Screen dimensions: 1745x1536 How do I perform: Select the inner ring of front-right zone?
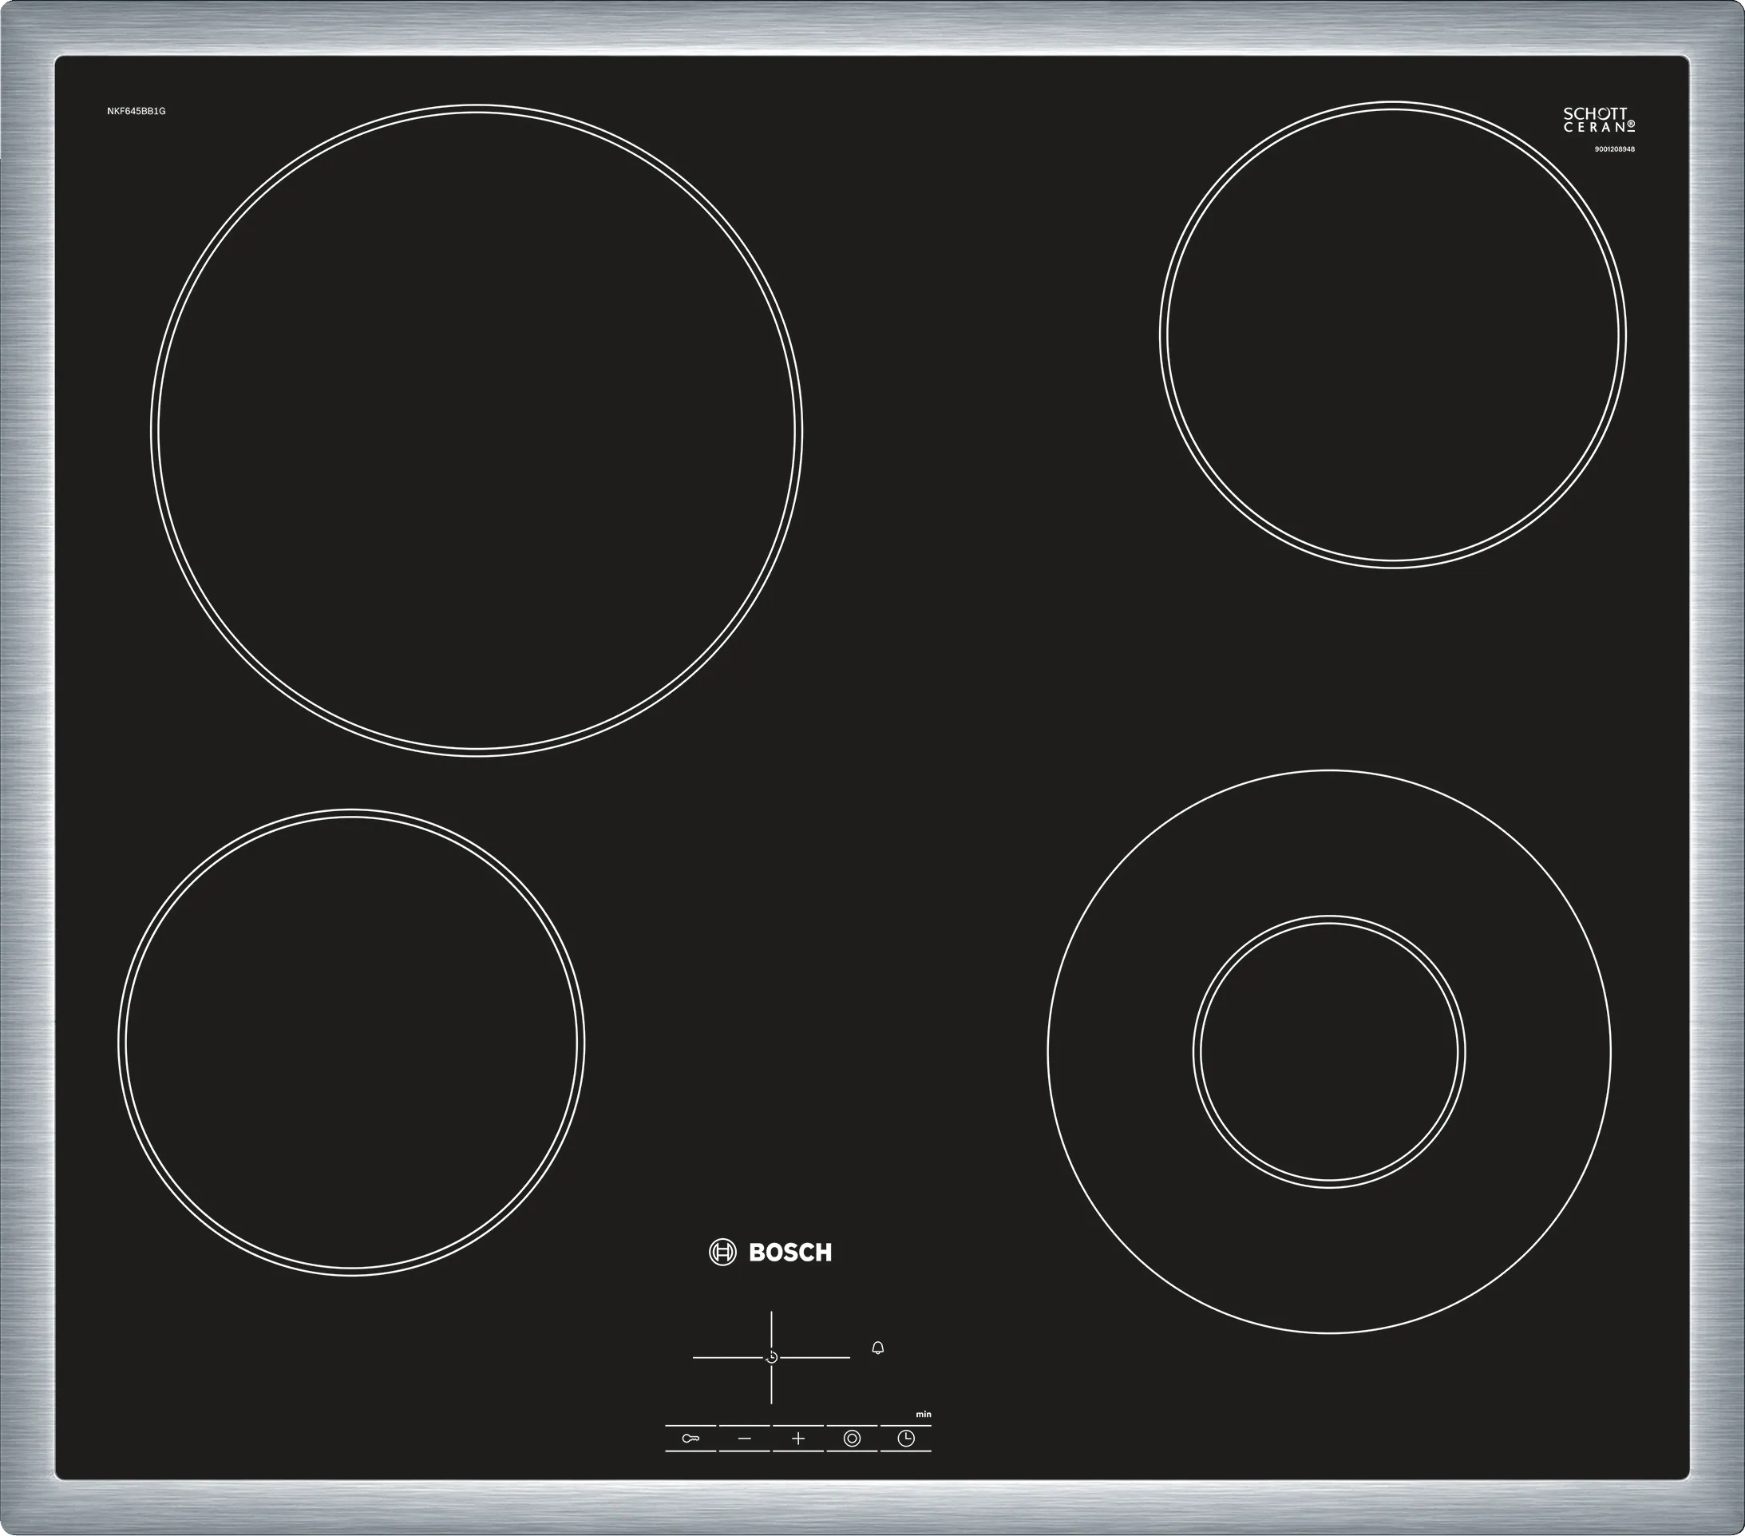[1329, 1052]
